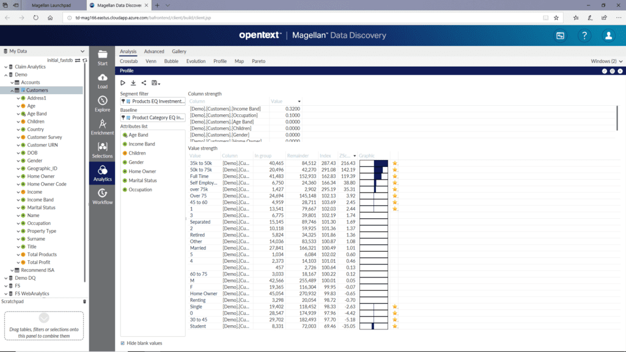Viewport: 626px width, 352px height.
Task: Open the Enrichment section
Action: pyautogui.click(x=102, y=127)
